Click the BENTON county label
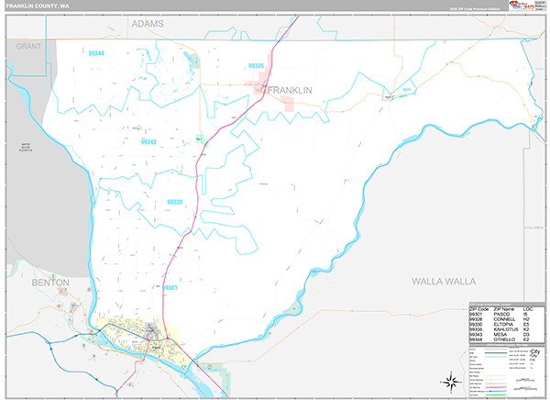550x400 pixels. (50, 283)
